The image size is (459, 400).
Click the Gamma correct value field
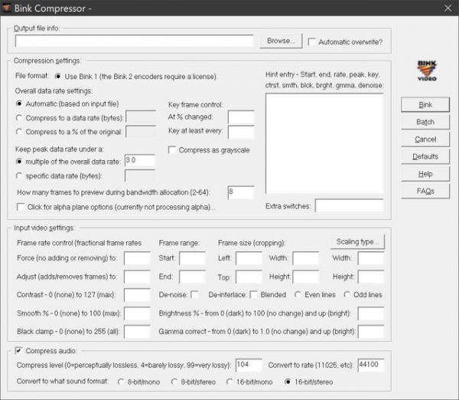point(371,332)
